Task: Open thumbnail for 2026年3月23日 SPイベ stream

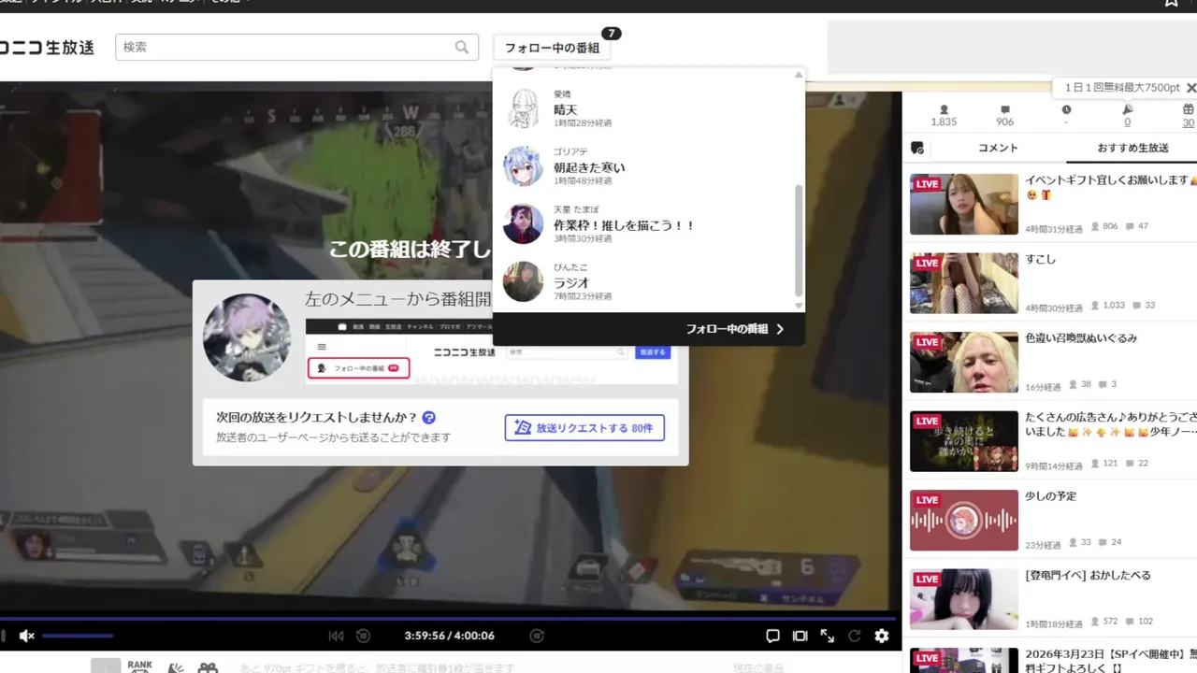Action: click(964, 661)
